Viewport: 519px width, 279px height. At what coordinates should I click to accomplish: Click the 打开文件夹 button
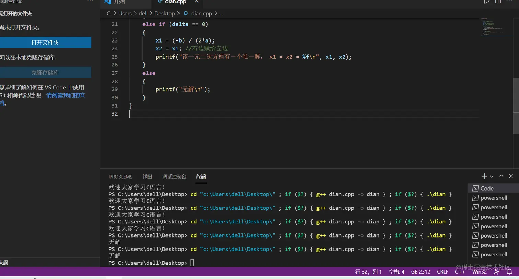[x=45, y=43]
